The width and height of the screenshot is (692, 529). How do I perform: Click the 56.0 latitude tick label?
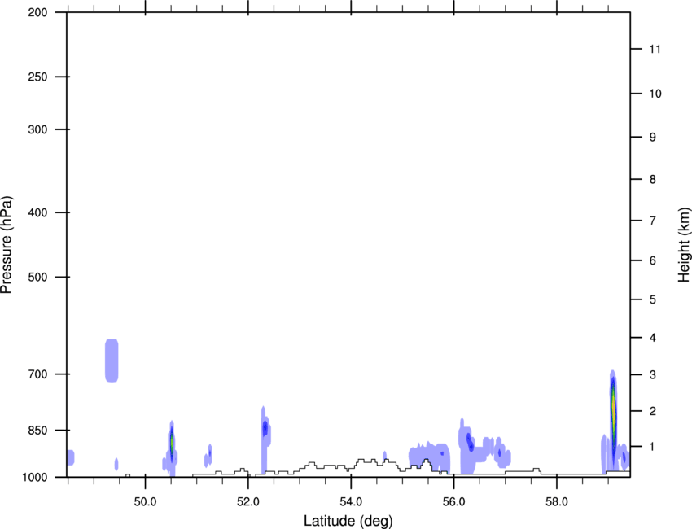tap(453, 502)
